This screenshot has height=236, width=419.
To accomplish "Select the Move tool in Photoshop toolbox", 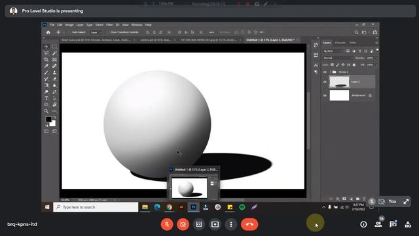I will 46,47.
